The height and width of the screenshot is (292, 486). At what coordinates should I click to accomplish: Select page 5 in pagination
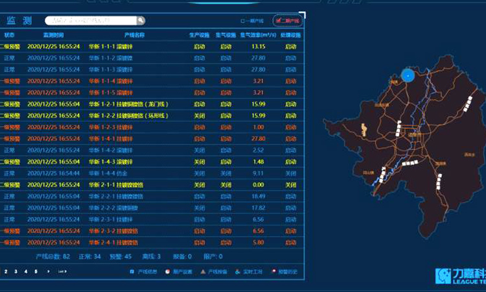(36, 271)
